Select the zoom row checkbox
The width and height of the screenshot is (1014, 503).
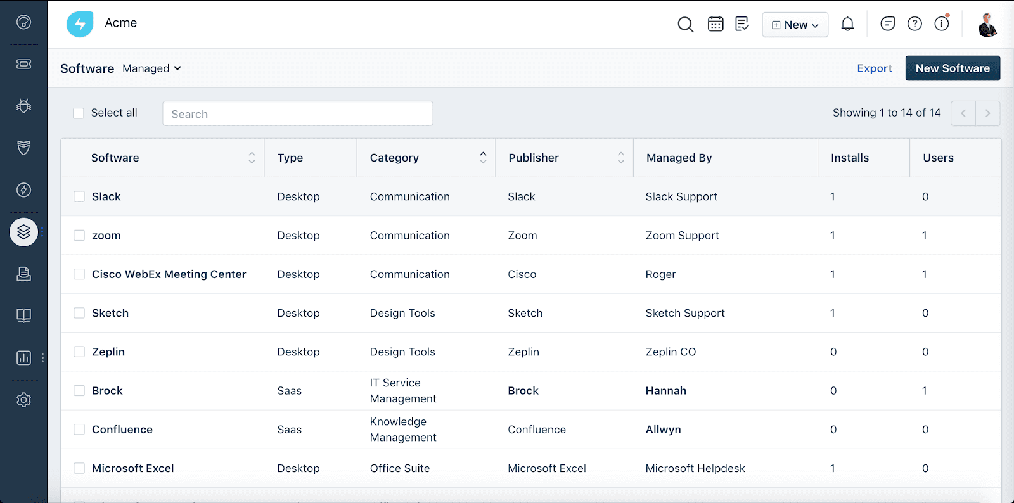coord(79,235)
